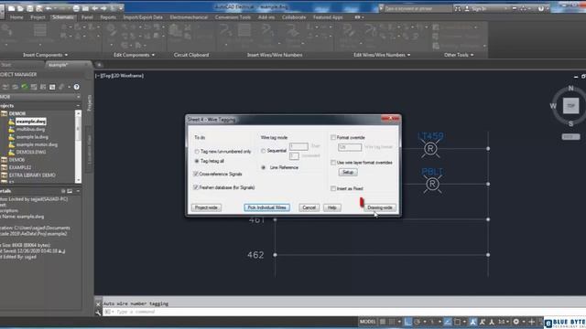Click the new drawing tab plus icon
The image size is (586, 329).
point(99,65)
